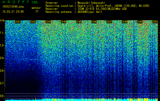Viewport: 160px width, 101px height.
Task: Click the observer name Masayuki Kobayashi
Action: pos(91,3)
